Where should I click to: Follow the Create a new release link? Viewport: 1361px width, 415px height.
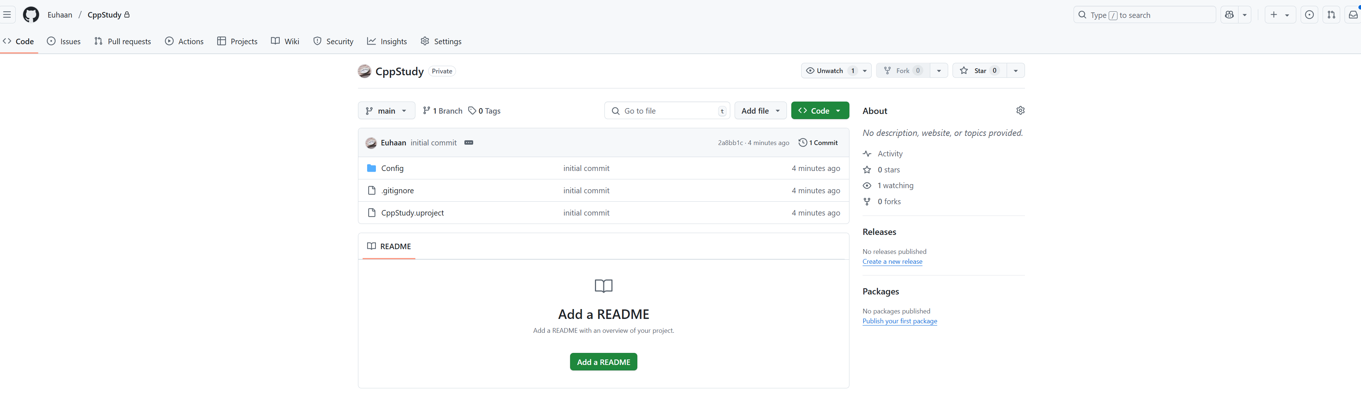click(892, 261)
